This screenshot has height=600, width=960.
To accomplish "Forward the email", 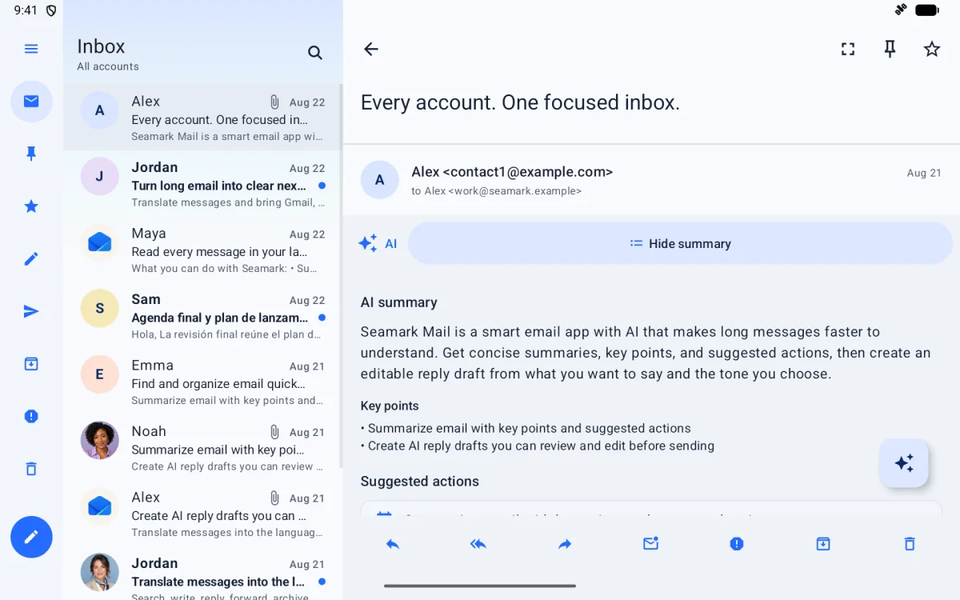I will (x=565, y=544).
